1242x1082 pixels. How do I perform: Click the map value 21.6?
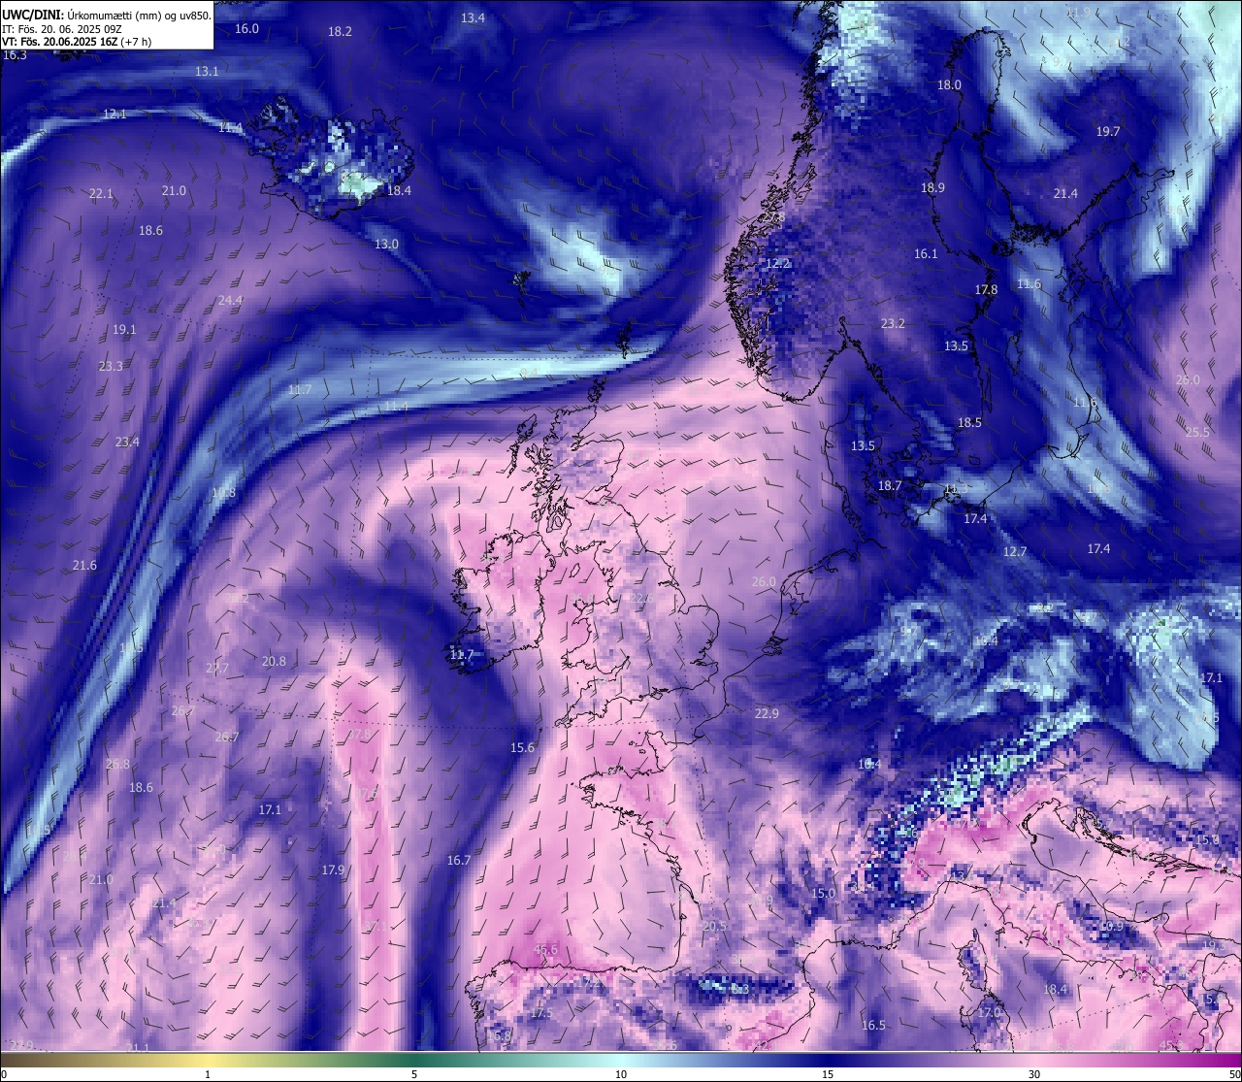[84, 566]
